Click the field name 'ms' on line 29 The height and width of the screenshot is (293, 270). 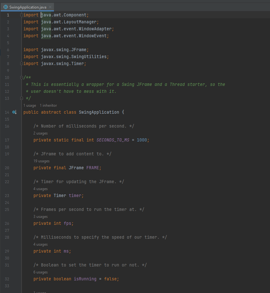click(66, 251)
